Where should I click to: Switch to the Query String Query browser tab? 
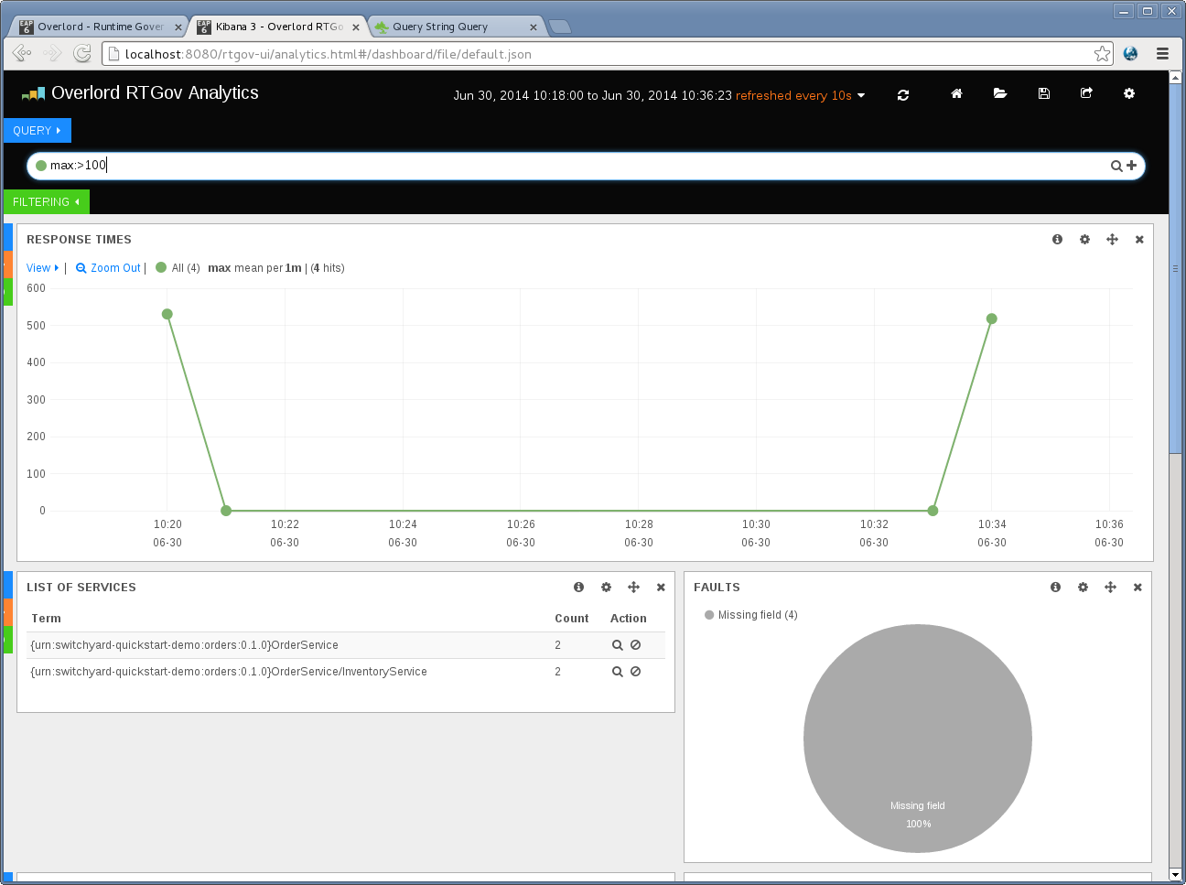pos(439,27)
